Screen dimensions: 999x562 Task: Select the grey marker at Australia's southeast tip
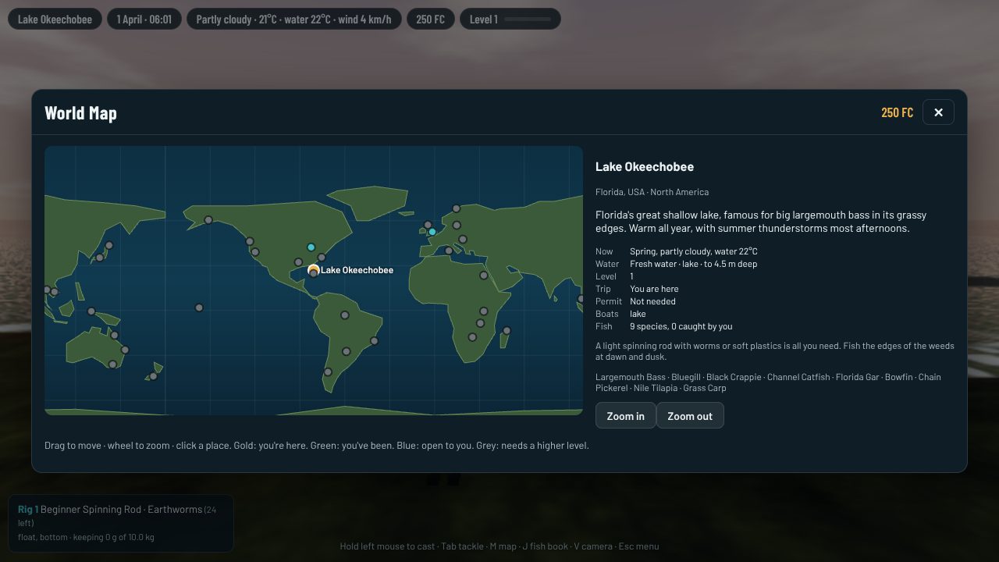coord(112,365)
